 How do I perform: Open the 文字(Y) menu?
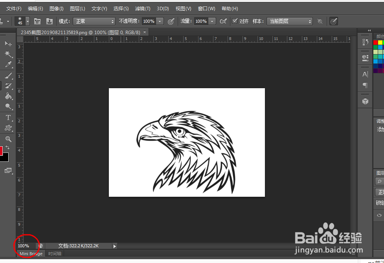99,9
